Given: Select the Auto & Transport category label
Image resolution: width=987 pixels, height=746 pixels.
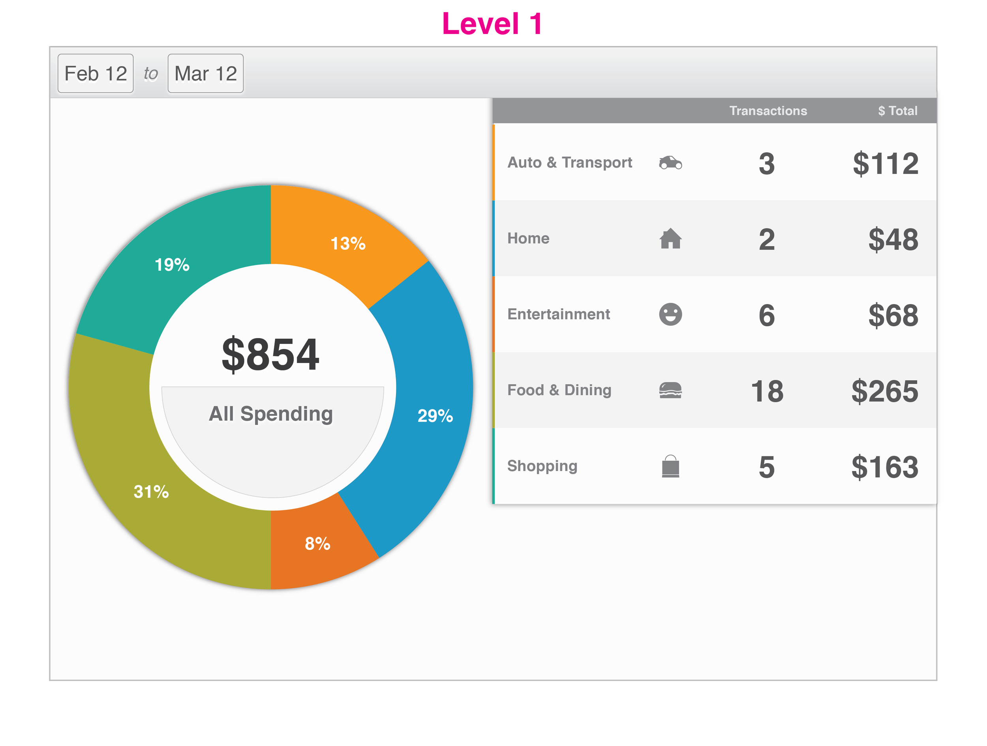Looking at the screenshot, I should coord(569,162).
